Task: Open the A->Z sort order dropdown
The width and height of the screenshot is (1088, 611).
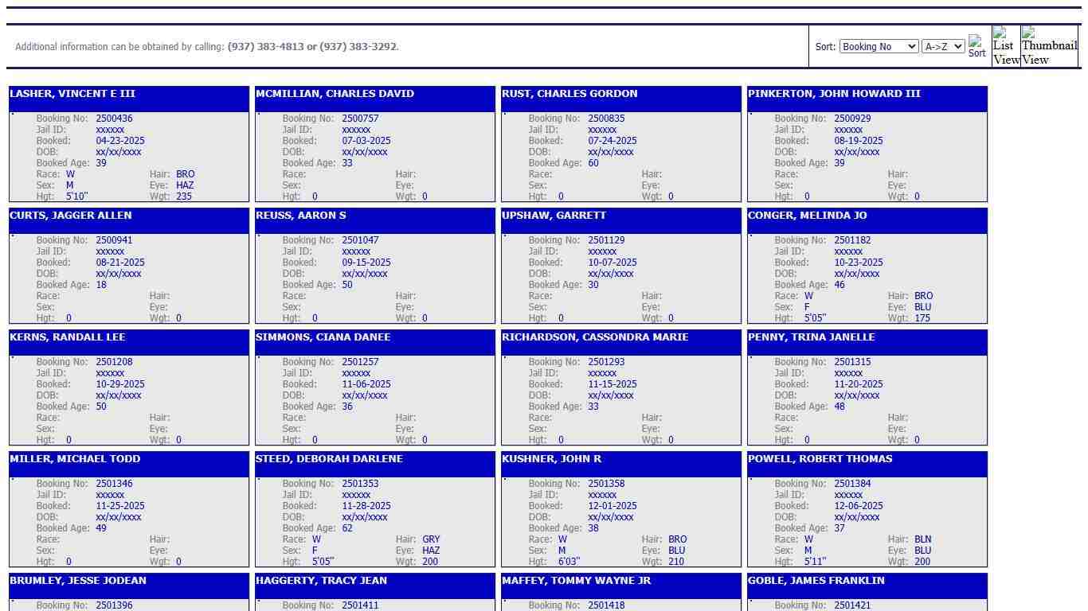Action: pyautogui.click(x=942, y=47)
